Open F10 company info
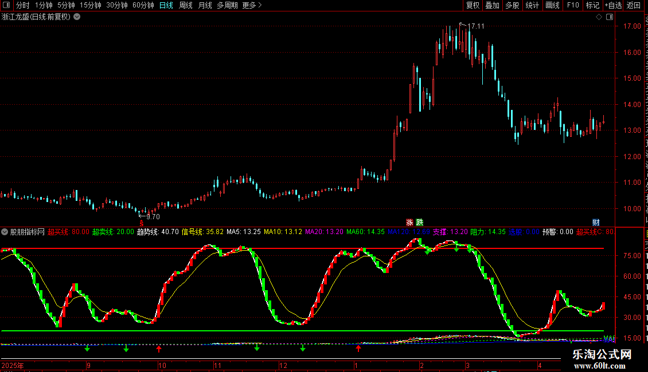648x372 pixels. point(573,5)
